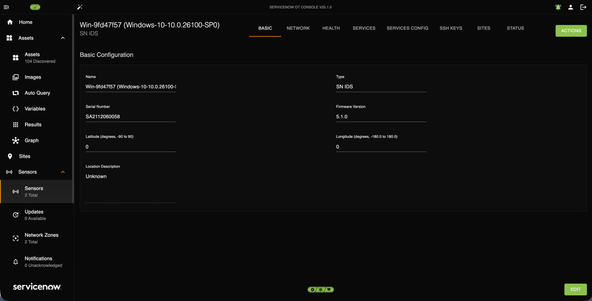Click the Images gallery icon
The width and height of the screenshot is (592, 301).
pyautogui.click(x=15, y=77)
